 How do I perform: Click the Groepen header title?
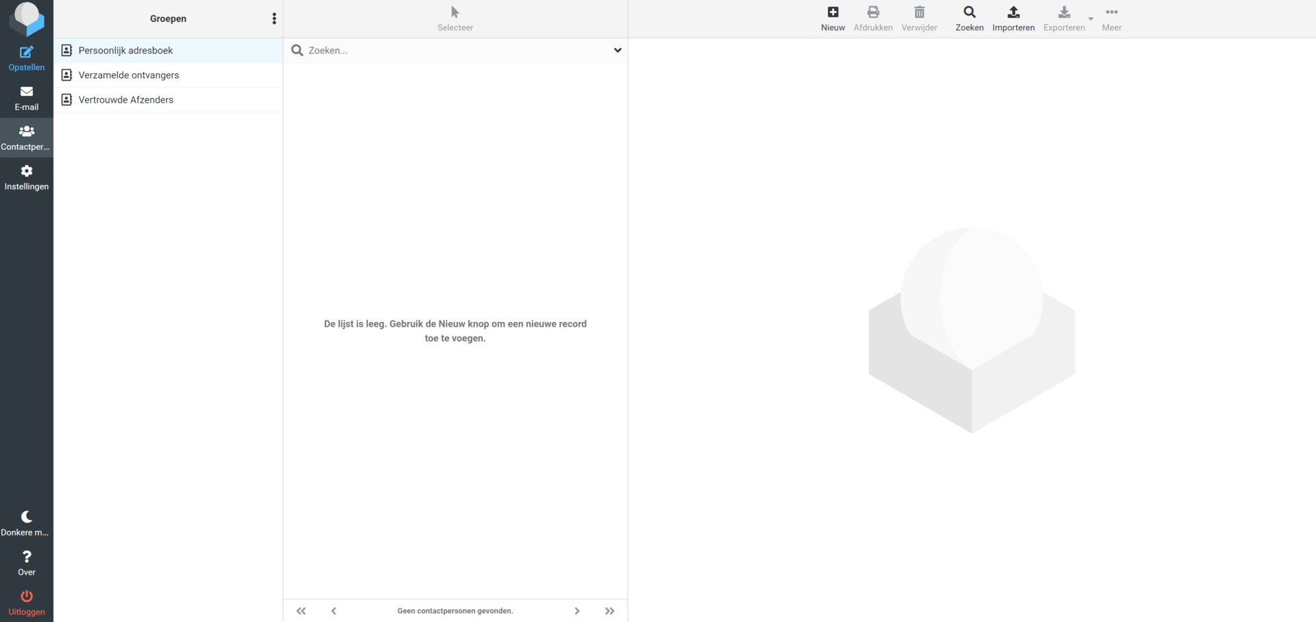[168, 18]
